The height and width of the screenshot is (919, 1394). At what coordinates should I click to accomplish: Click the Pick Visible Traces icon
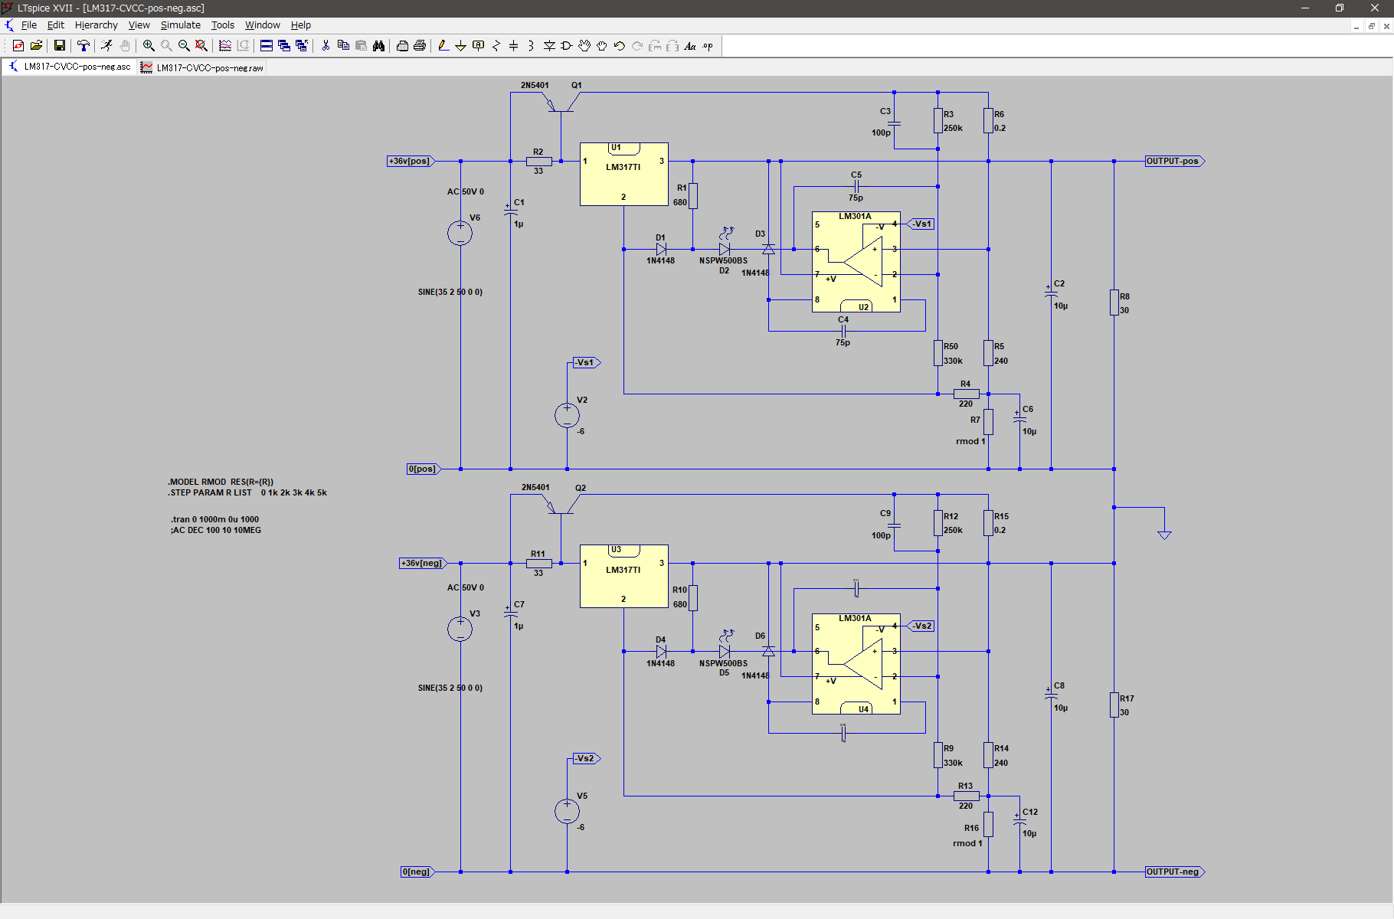(x=225, y=46)
